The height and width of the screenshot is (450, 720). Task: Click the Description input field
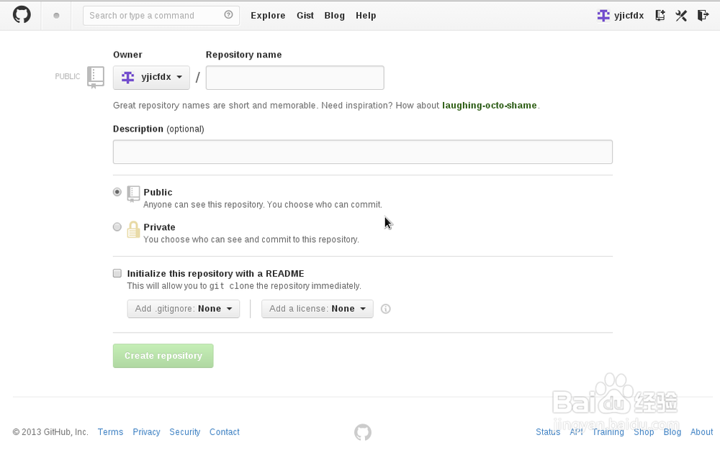[362, 152]
